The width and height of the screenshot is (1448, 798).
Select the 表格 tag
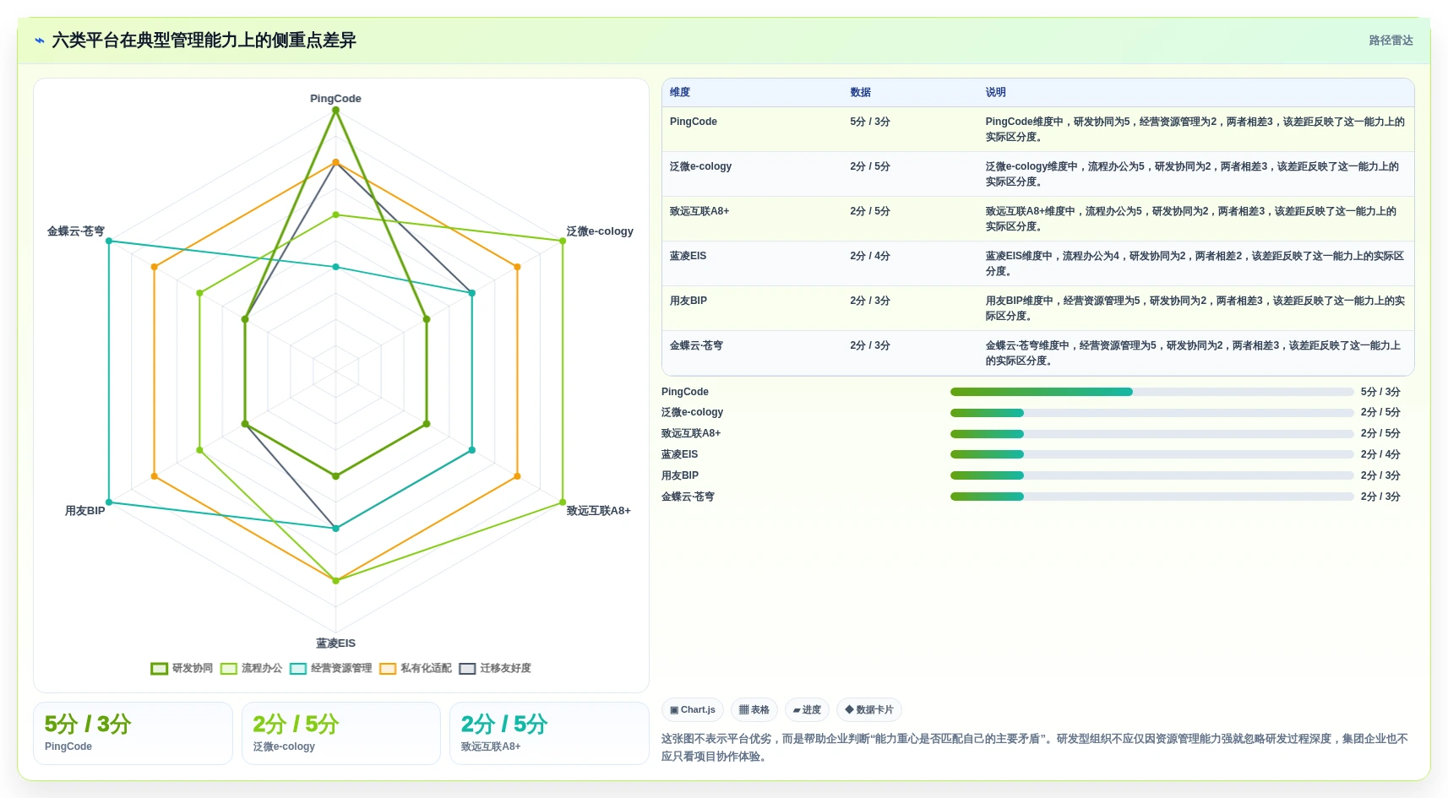[754, 710]
